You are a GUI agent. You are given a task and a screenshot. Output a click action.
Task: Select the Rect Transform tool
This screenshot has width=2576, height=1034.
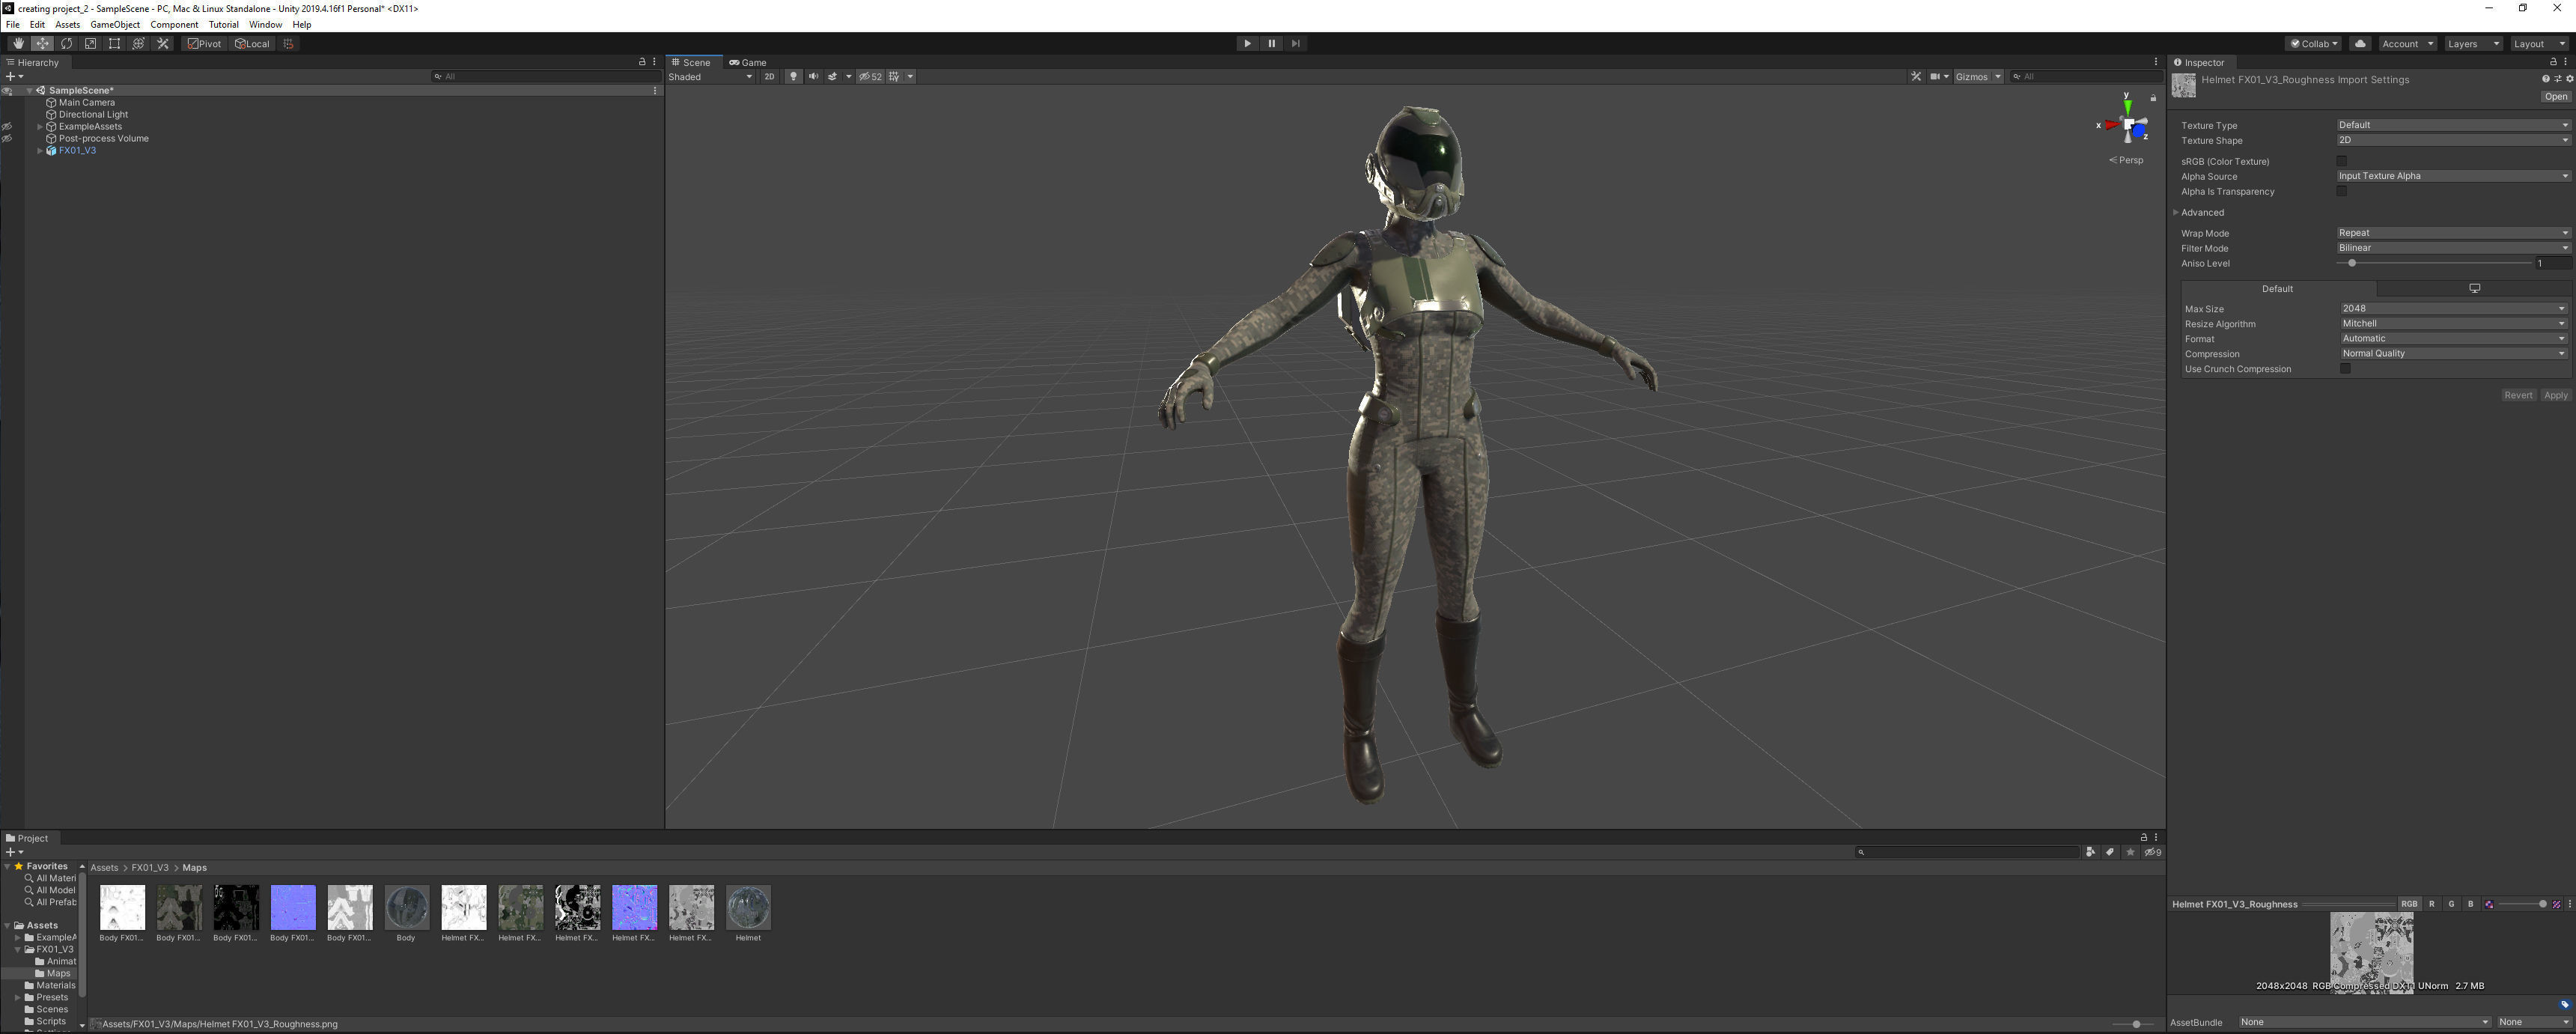tap(114, 44)
